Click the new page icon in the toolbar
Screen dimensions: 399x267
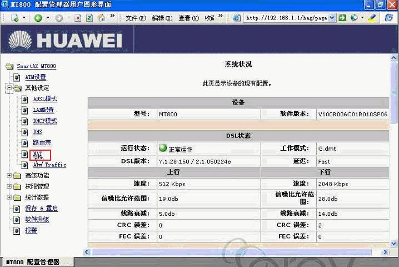15,18
